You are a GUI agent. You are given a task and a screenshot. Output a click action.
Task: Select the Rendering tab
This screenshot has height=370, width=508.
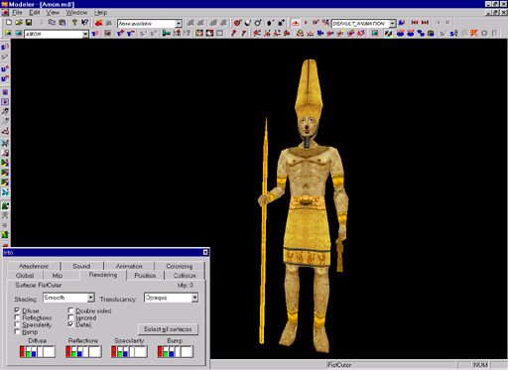[x=103, y=275]
